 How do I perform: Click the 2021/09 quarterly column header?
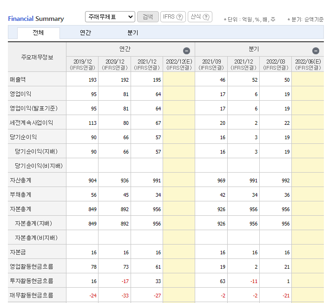(211, 64)
